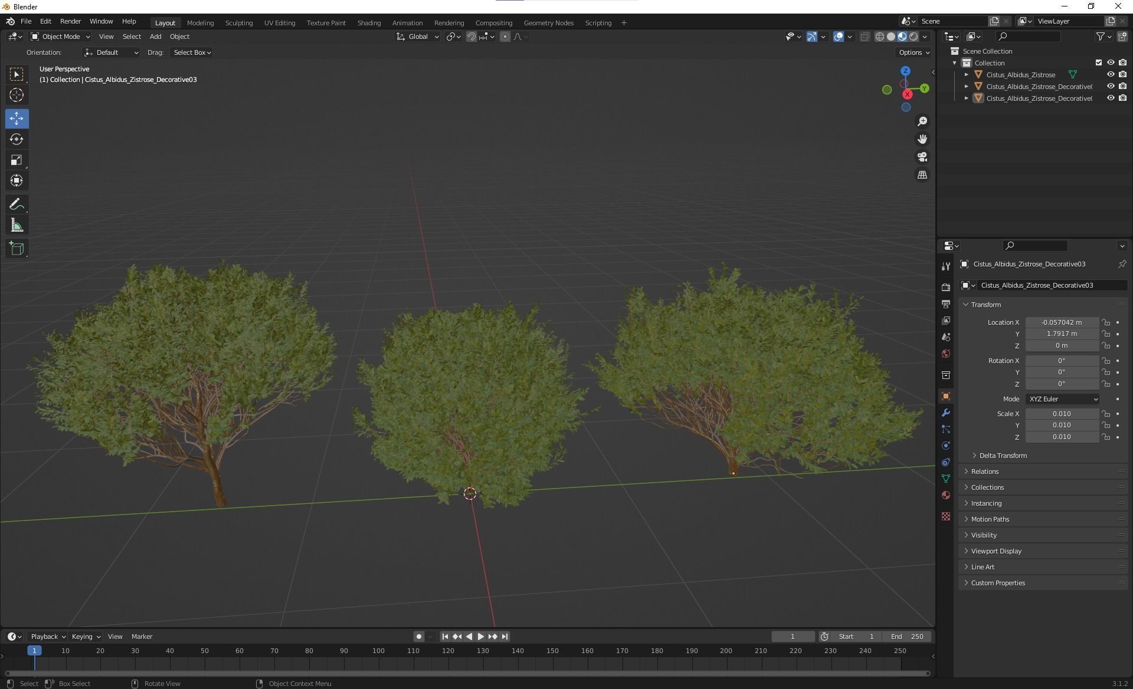Click End frame 250 field
This screenshot has height=689, width=1133.
point(907,637)
